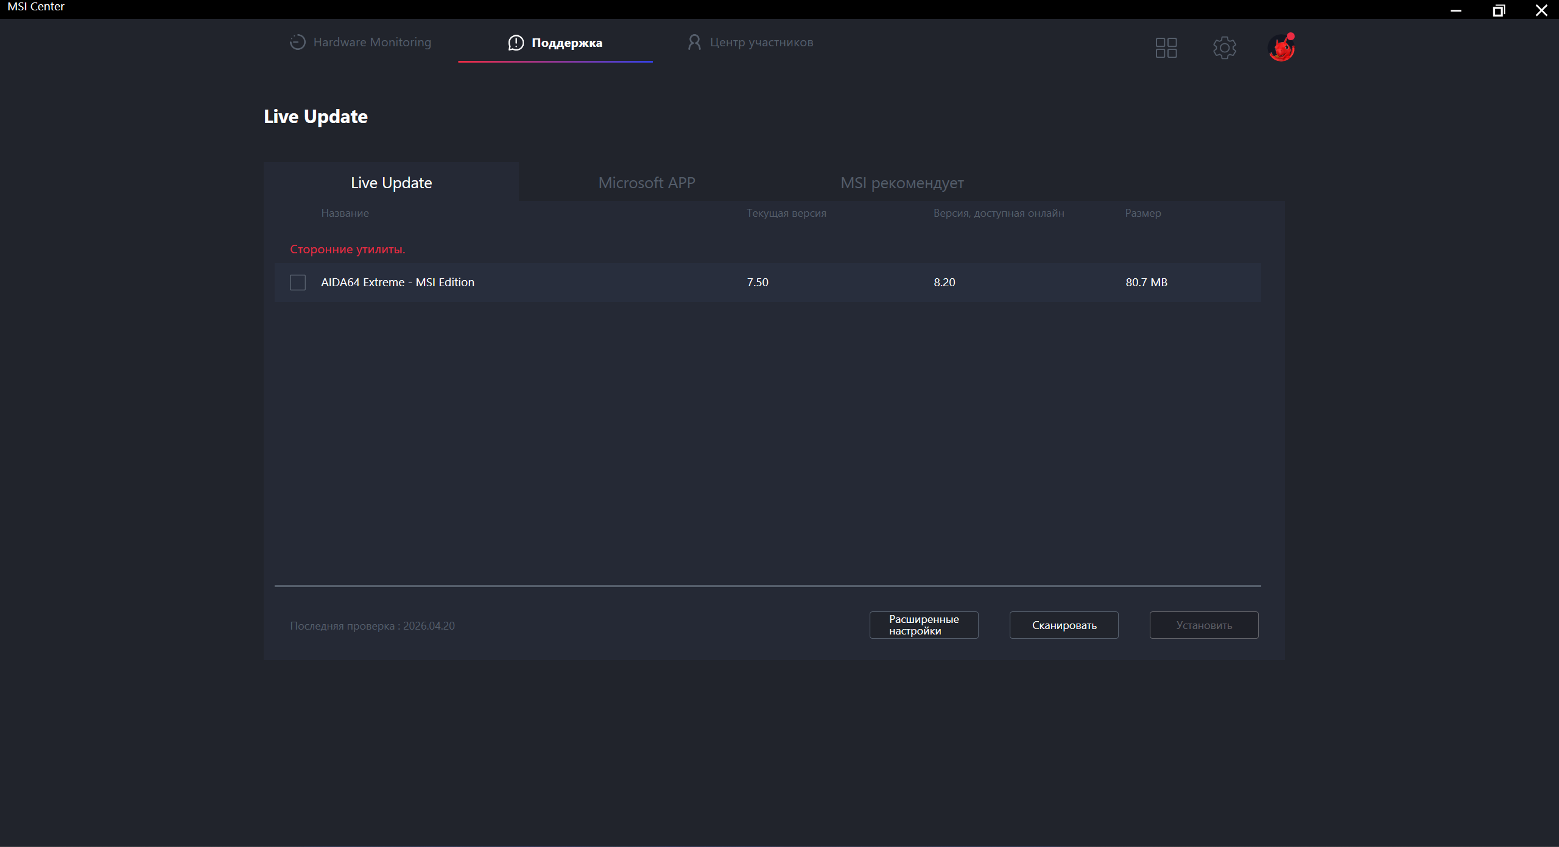
Task: Click the Поддержка exclamation bubble icon
Action: pos(516,43)
